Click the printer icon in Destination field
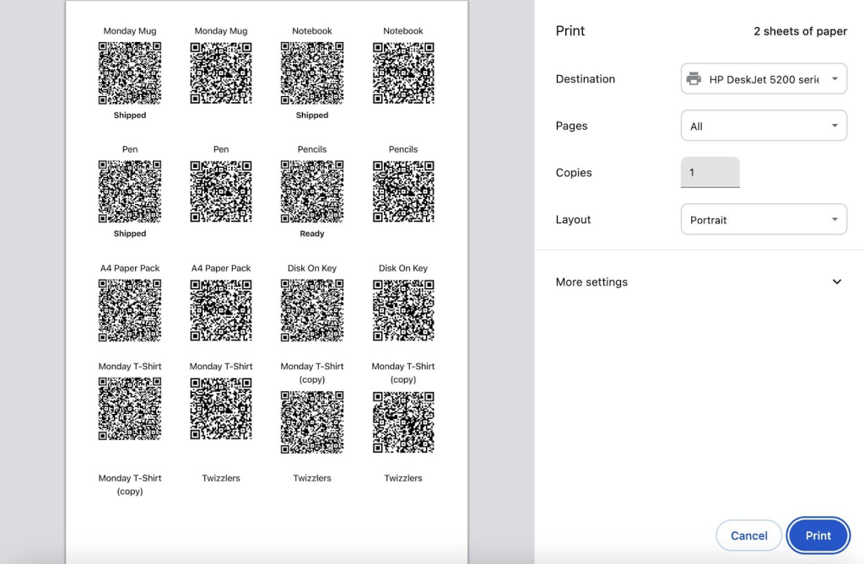This screenshot has width=864, height=564. pyautogui.click(x=694, y=79)
